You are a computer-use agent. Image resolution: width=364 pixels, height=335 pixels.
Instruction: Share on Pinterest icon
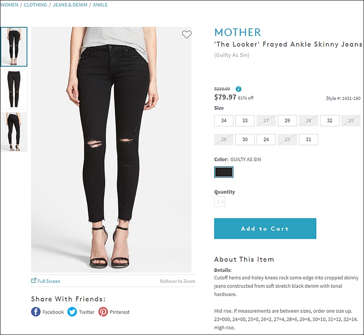(x=103, y=312)
